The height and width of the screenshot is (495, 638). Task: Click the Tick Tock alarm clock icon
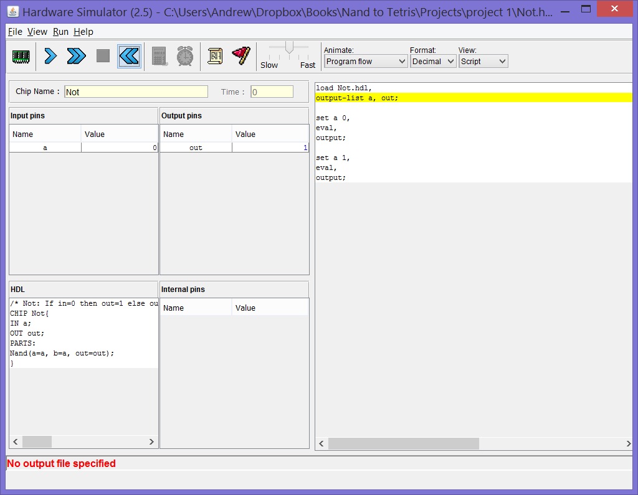click(x=184, y=56)
